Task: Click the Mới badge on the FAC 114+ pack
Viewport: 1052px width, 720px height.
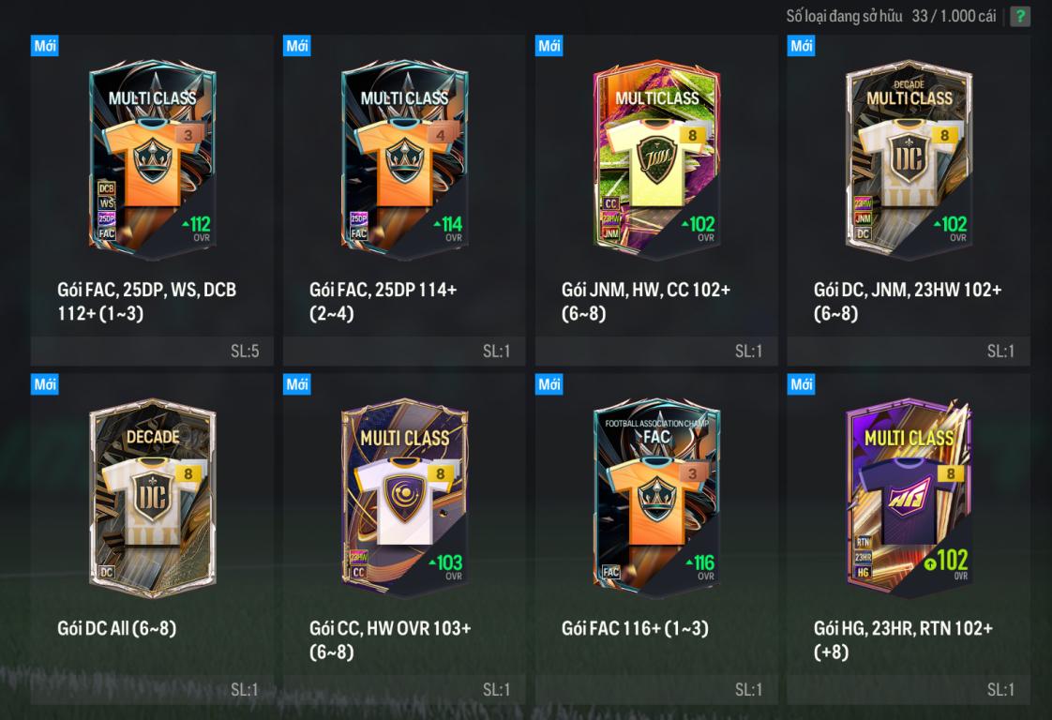Action: click(x=296, y=46)
